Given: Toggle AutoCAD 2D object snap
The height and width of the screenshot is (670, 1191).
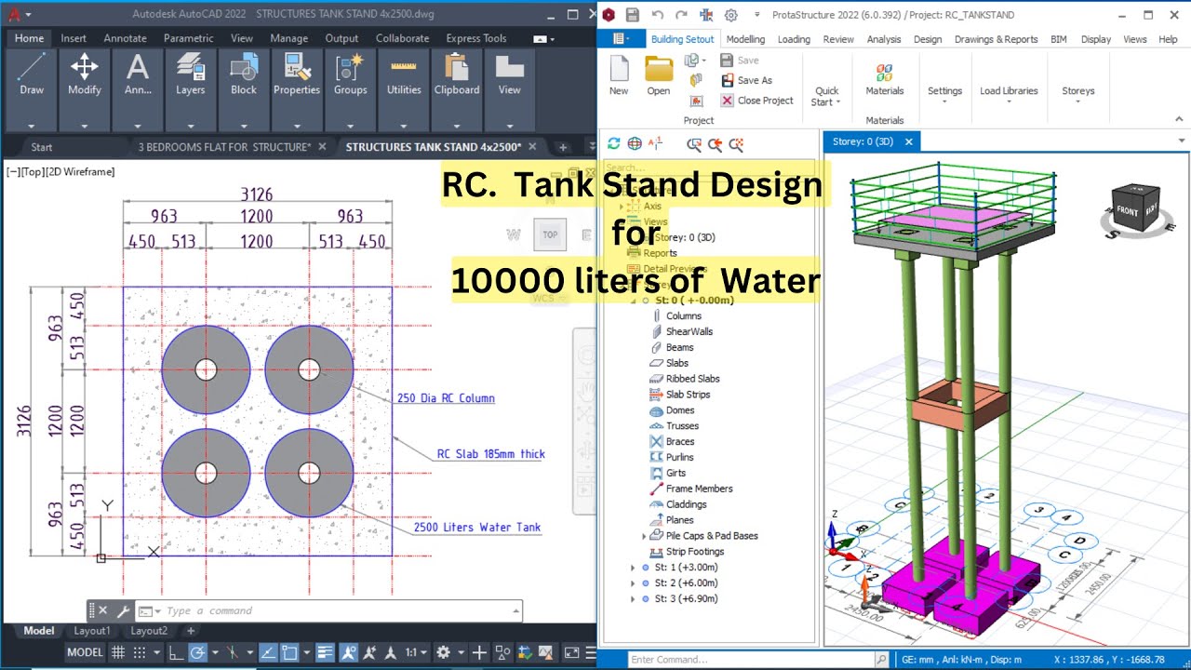Looking at the screenshot, I should click(289, 653).
